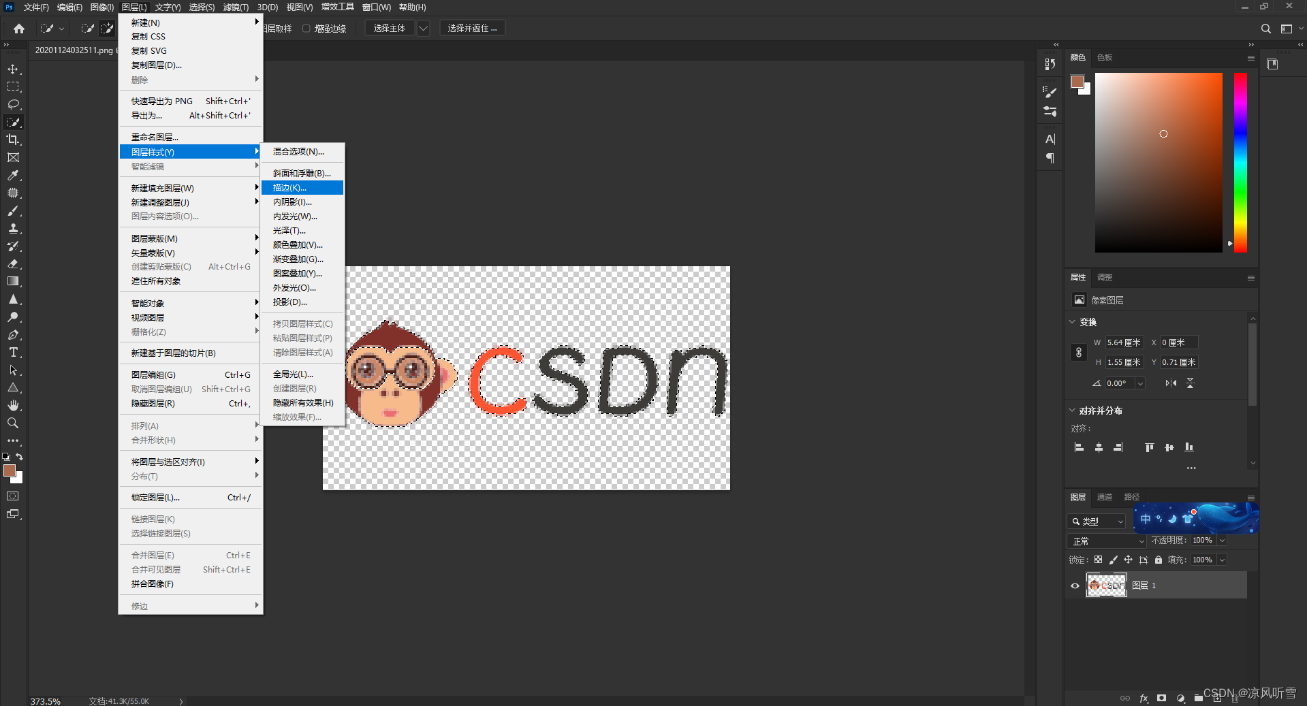Viewport: 1307px width, 706px height.
Task: Click 快速导出为 PNG entry
Action: [x=191, y=101]
